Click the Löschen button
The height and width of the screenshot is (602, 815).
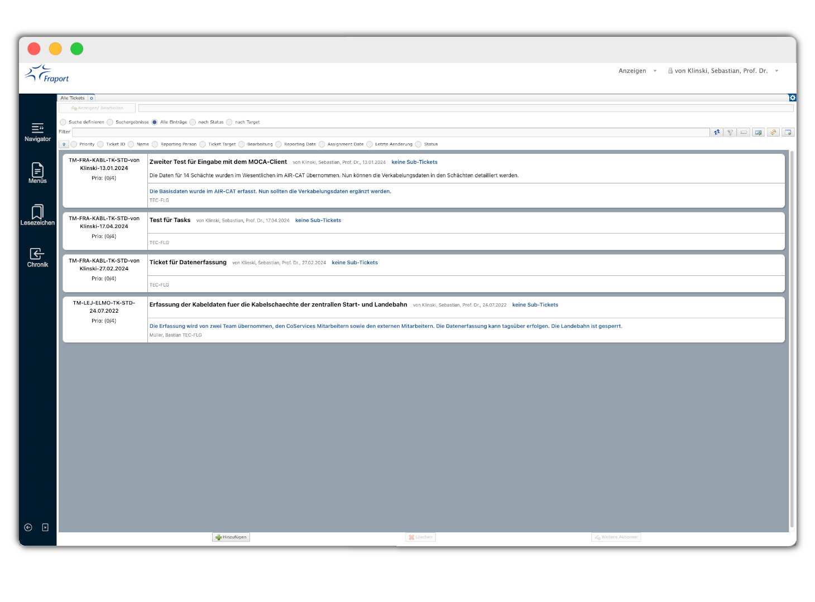click(x=420, y=537)
